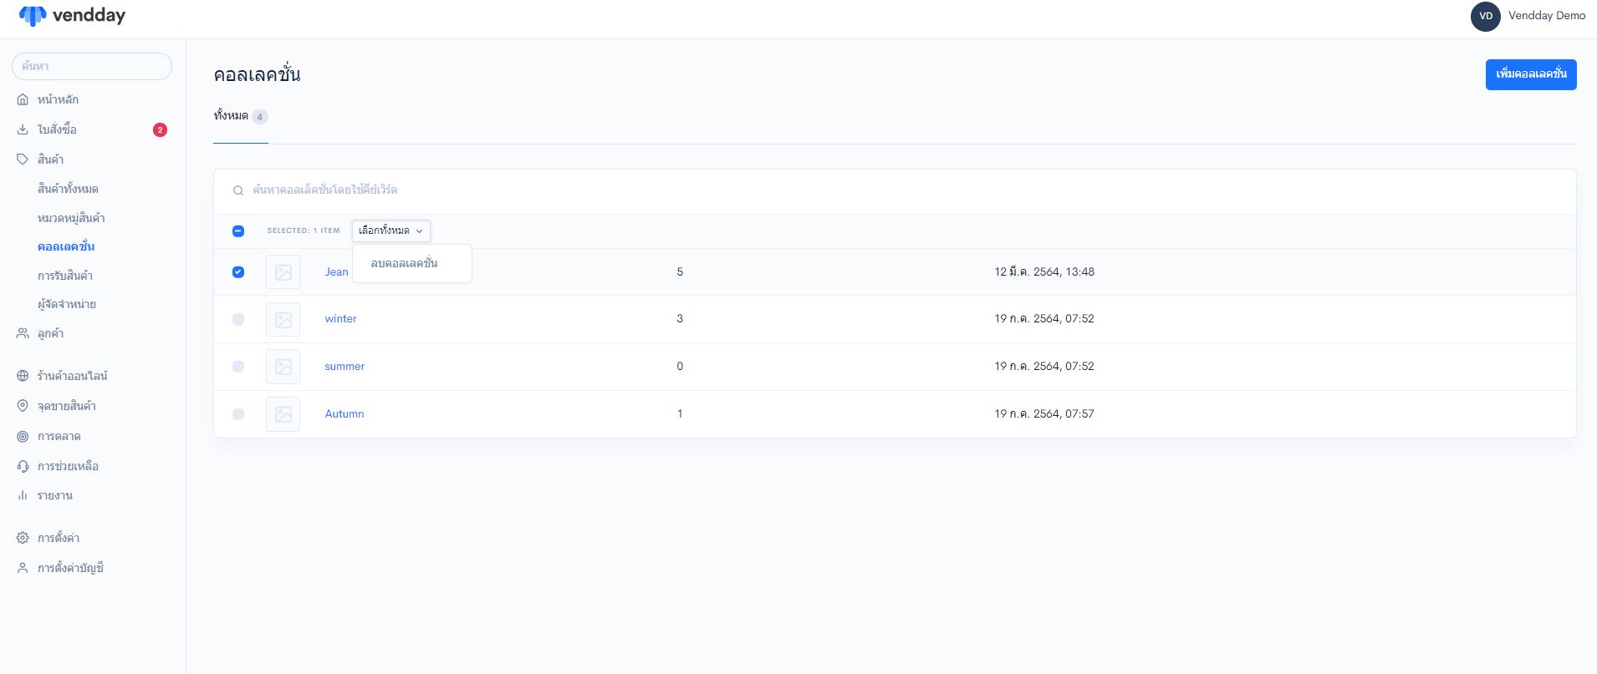Click the settings การตั้งค่า gear icon

click(x=23, y=538)
